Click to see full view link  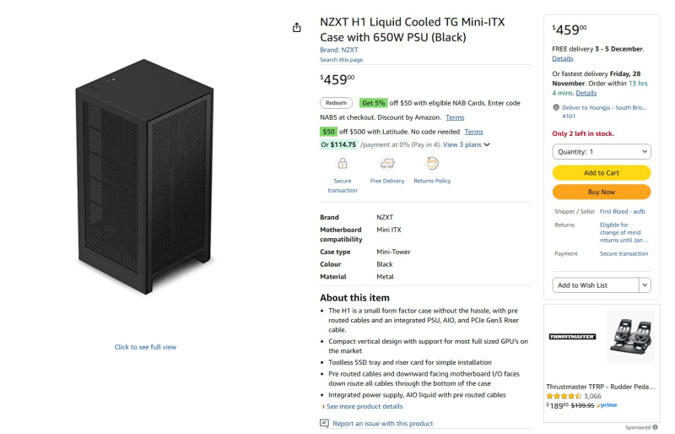(x=145, y=347)
